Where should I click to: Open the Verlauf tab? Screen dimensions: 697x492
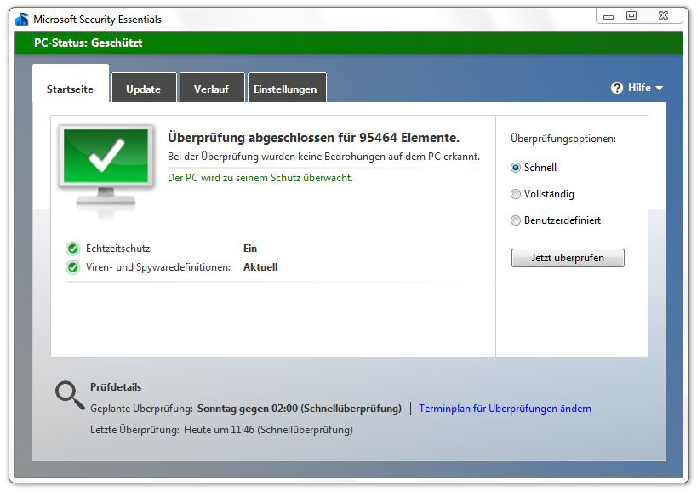click(212, 88)
